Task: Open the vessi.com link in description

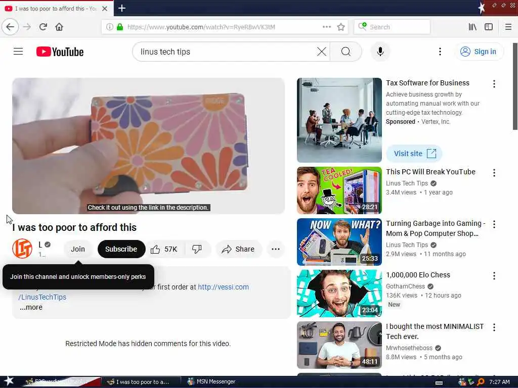Action: point(223,287)
